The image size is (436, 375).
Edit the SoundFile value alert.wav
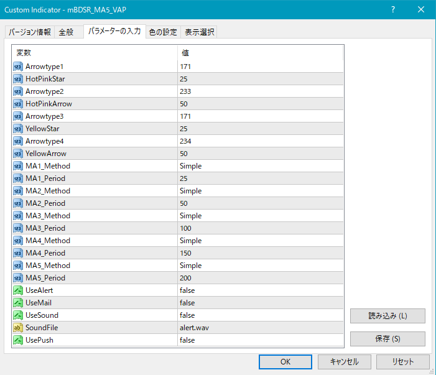tap(194, 328)
